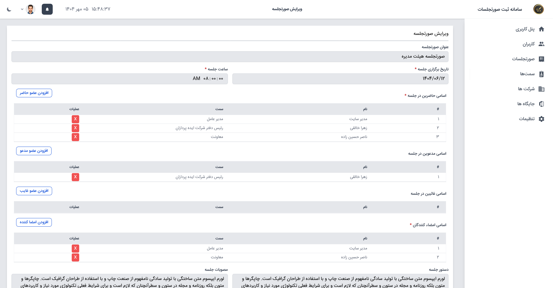Go to صورتجلسات in the sidebar
This screenshot has height=288, width=553.
coord(523,59)
